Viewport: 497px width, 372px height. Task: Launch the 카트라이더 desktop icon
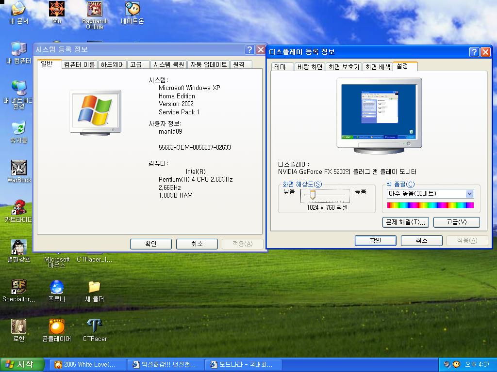click(19, 211)
